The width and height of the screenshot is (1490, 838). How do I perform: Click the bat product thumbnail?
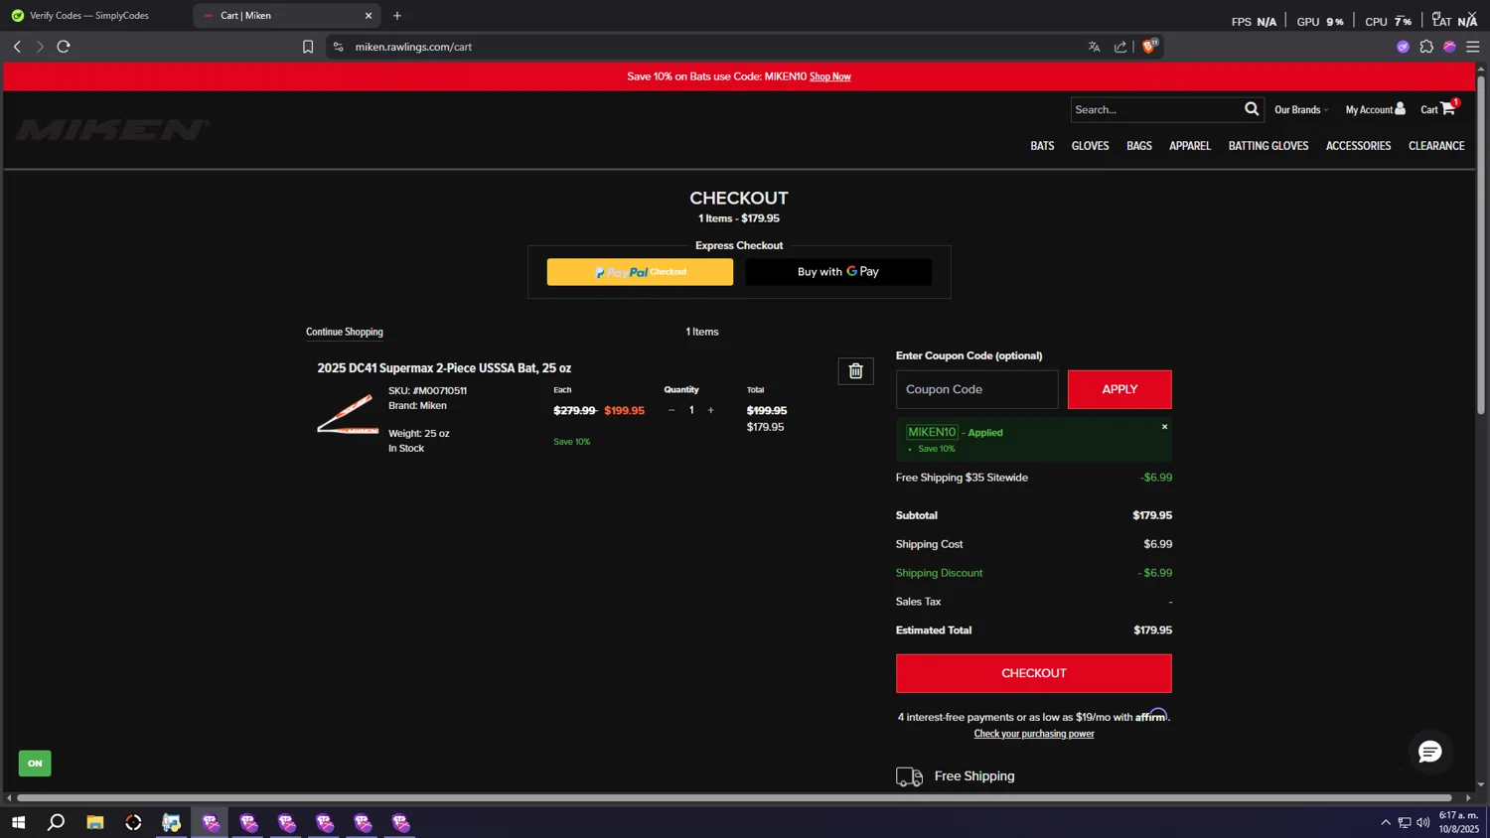[347, 414]
